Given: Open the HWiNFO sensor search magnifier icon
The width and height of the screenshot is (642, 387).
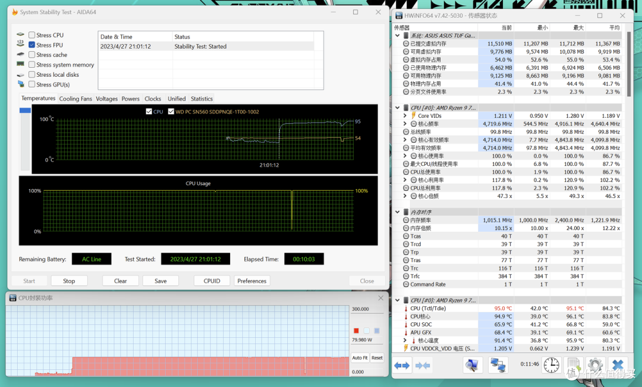Looking at the screenshot, I should tap(472, 365).
